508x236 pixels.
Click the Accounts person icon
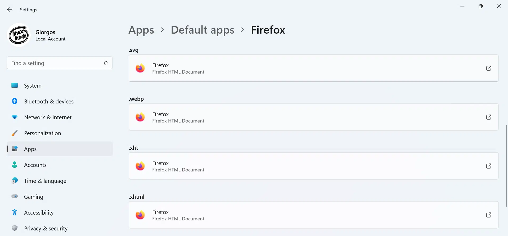click(x=15, y=165)
